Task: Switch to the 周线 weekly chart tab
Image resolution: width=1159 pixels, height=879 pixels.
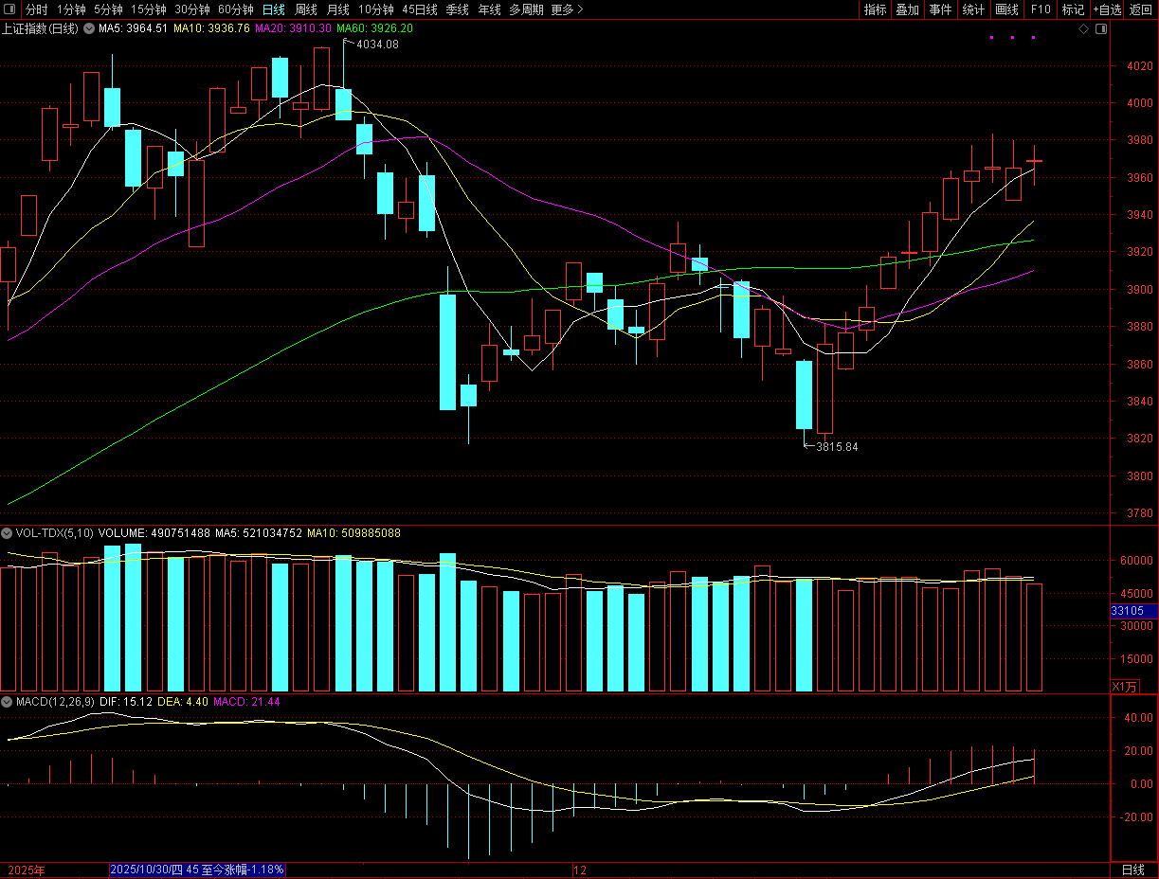Action: 306,9
